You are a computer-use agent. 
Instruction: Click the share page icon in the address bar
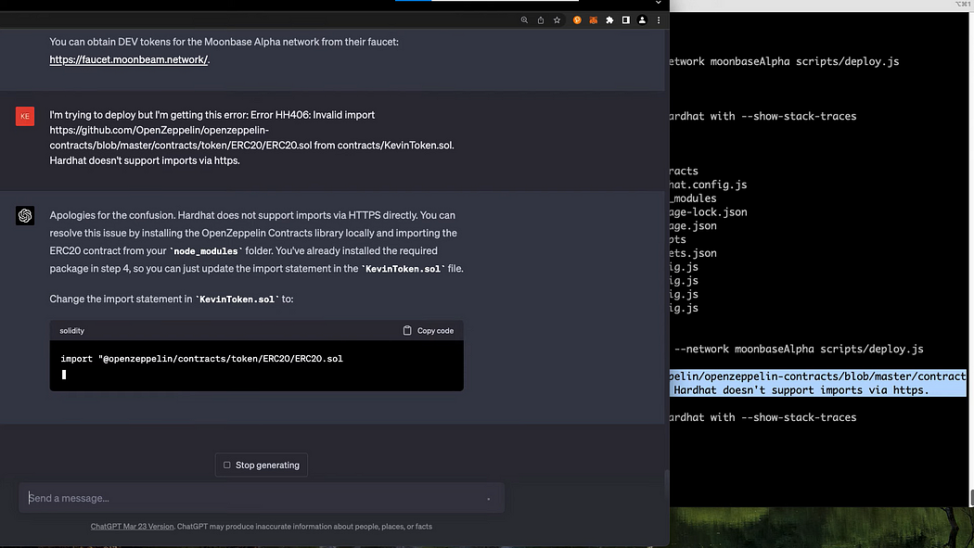(x=541, y=19)
